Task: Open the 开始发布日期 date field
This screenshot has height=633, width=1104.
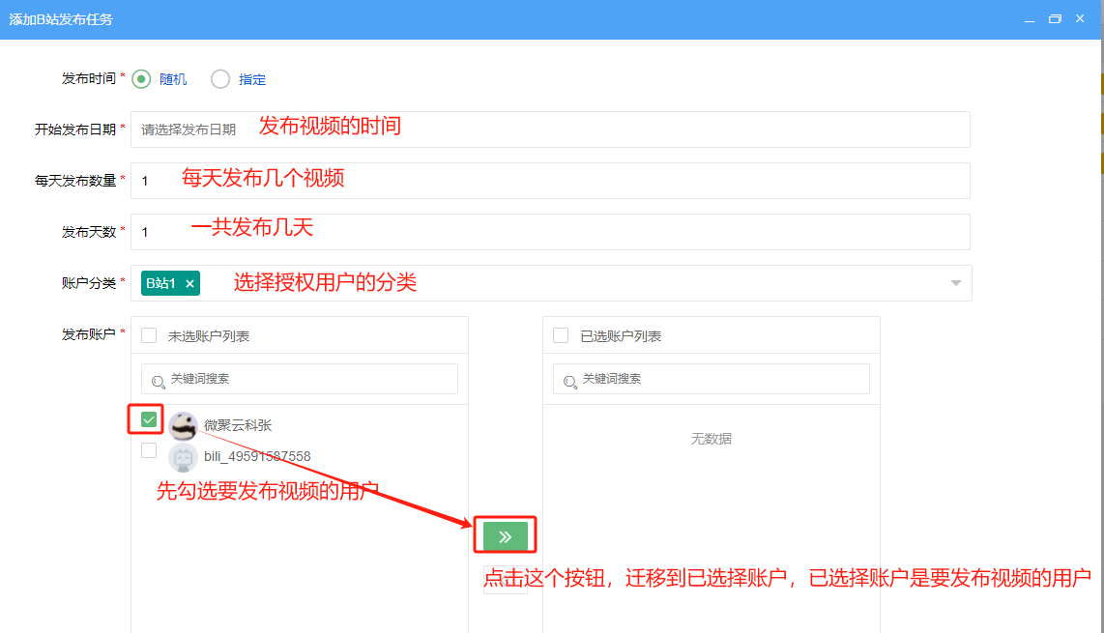Action: pyautogui.click(x=550, y=129)
